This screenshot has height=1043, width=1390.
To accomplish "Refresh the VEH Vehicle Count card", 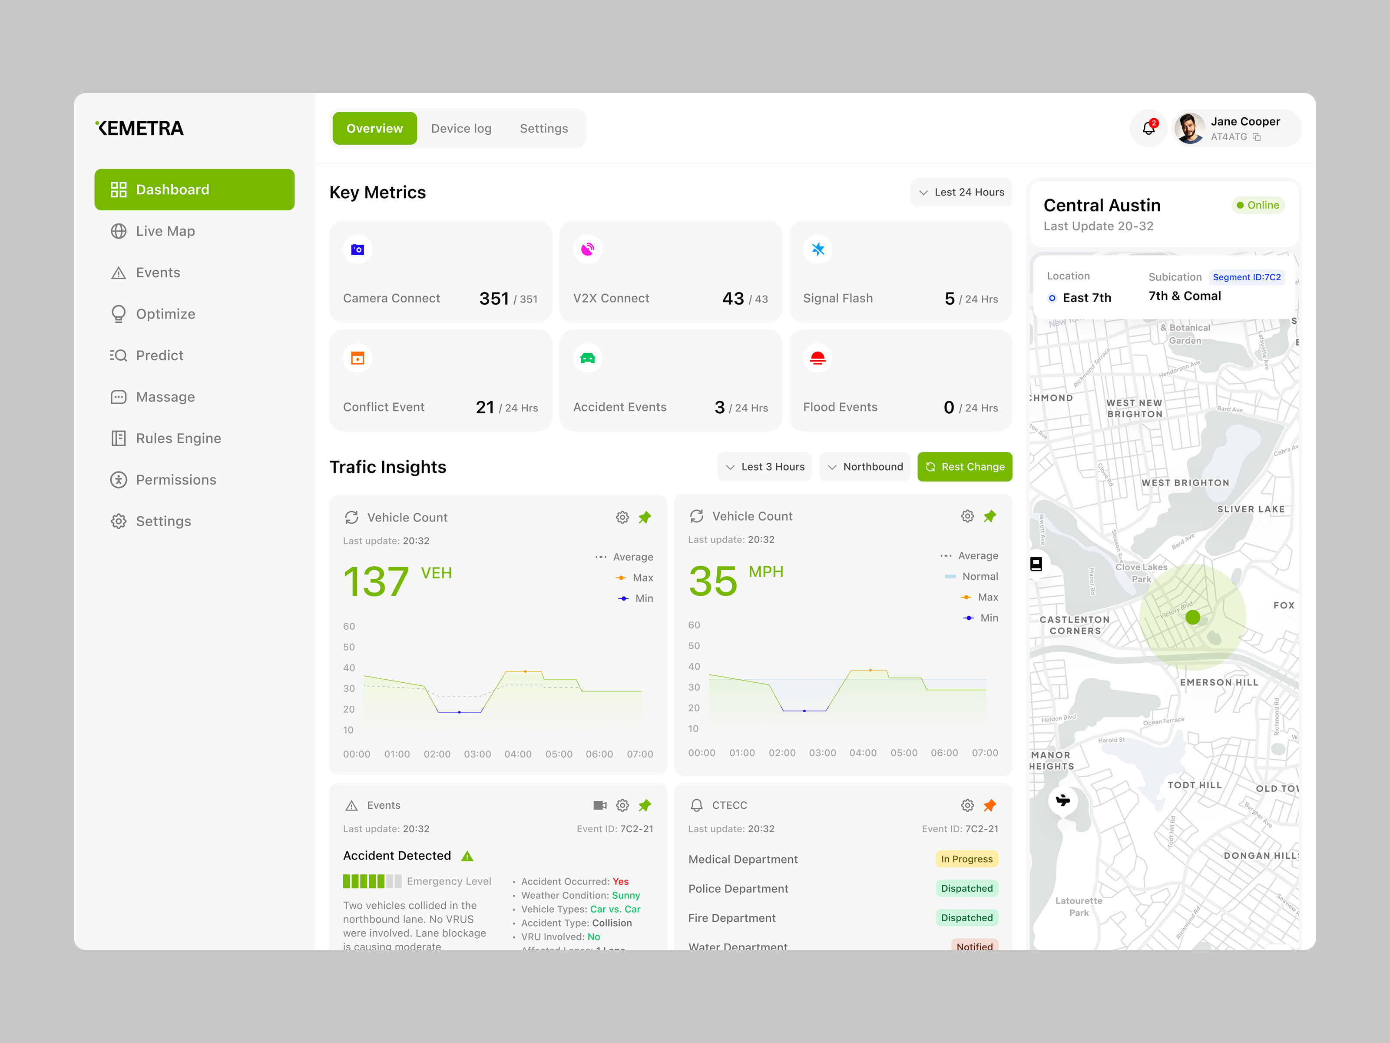I will 351,518.
